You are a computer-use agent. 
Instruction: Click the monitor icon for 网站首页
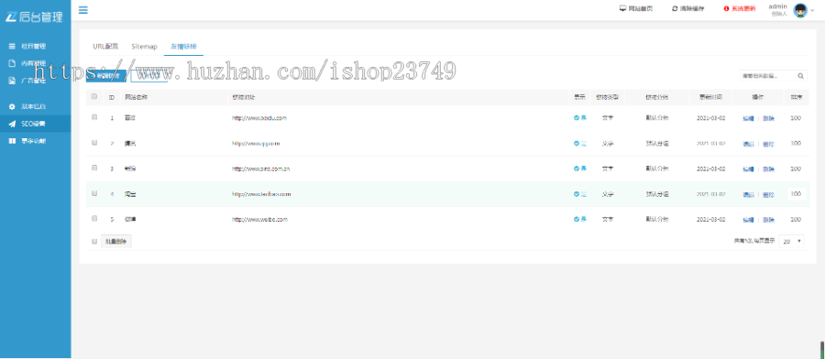[623, 8]
